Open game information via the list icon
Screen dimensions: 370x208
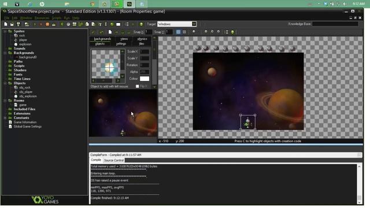coord(127,24)
